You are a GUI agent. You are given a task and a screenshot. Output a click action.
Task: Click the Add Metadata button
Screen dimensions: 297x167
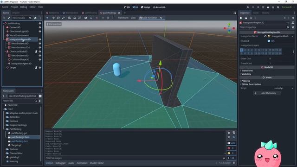(267, 93)
